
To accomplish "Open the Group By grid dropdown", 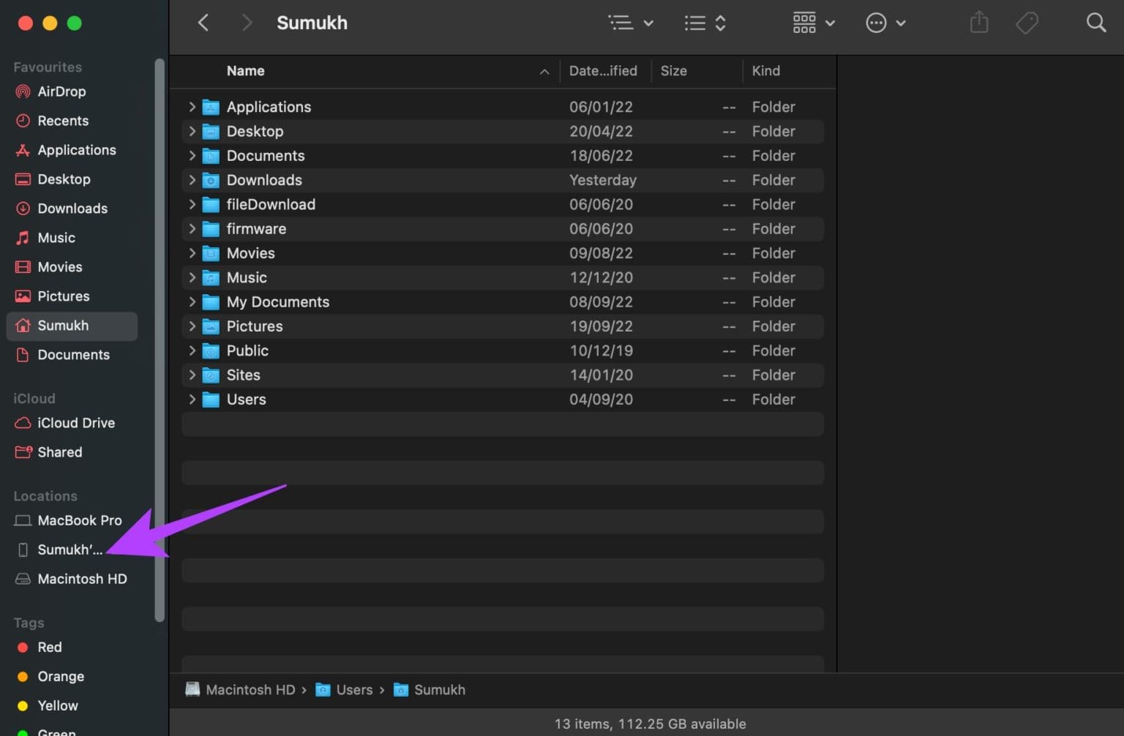I will point(813,23).
